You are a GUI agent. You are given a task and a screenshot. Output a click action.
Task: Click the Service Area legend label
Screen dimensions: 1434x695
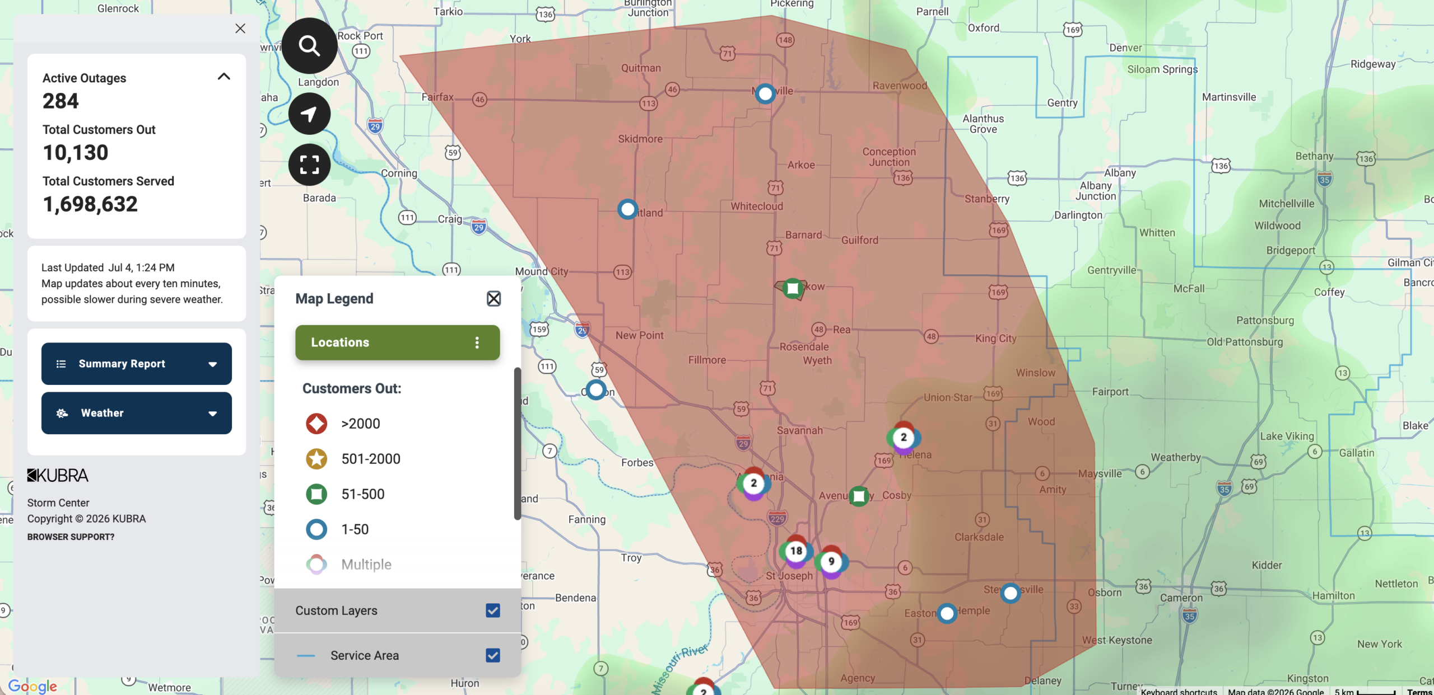click(365, 655)
